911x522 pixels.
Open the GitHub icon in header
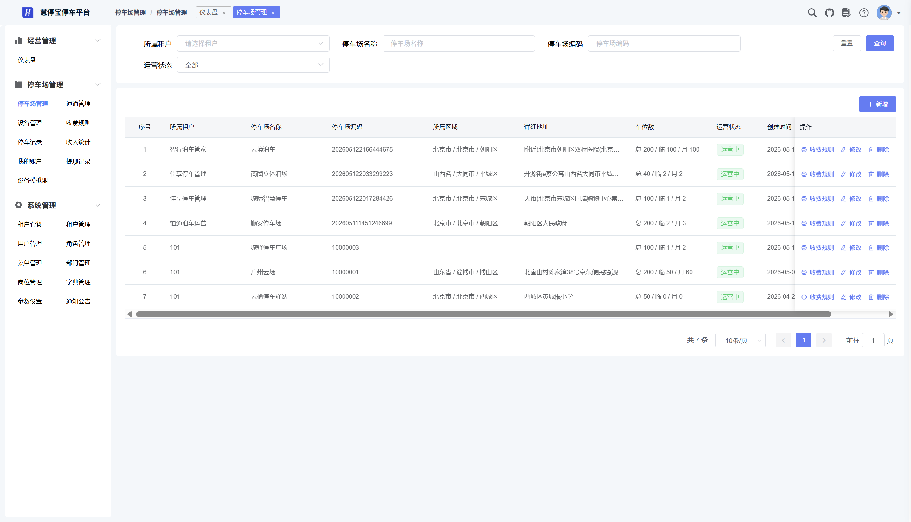tap(829, 13)
